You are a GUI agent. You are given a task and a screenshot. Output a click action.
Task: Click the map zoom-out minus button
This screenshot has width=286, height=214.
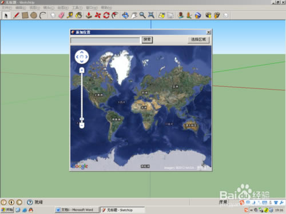tap(82, 126)
